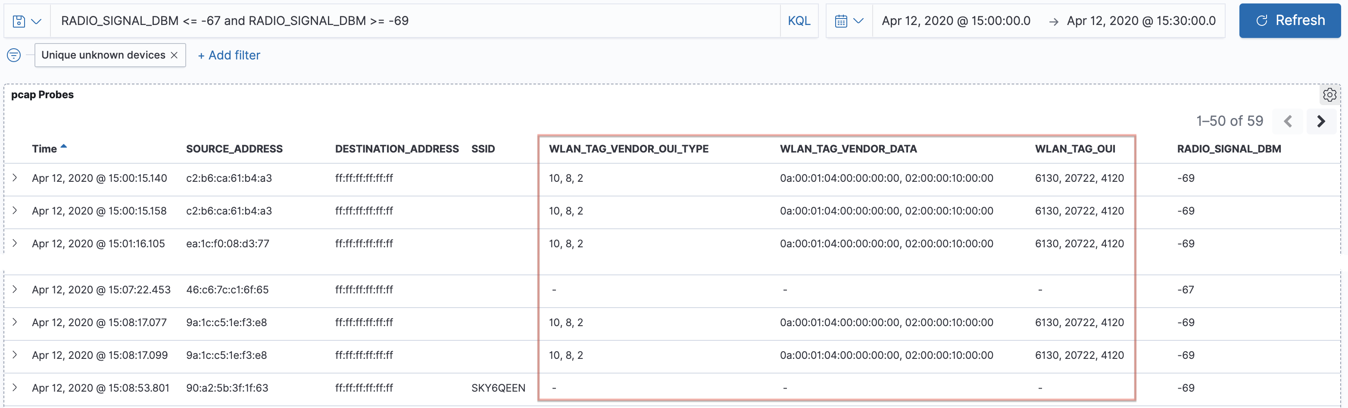Click source address ea:1c:f0:08:d3:77
1348x408 pixels.
(x=228, y=244)
